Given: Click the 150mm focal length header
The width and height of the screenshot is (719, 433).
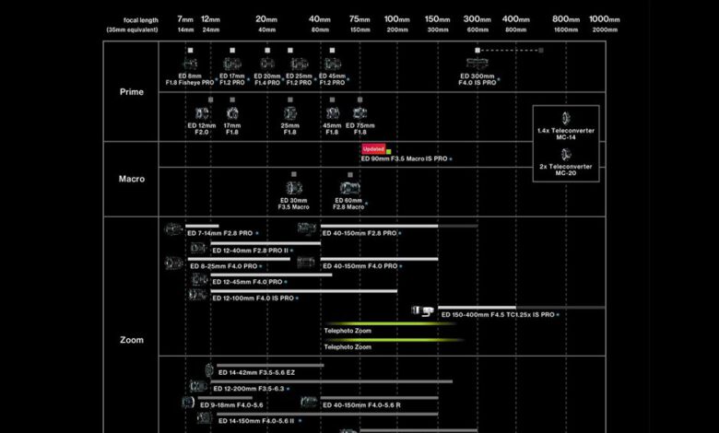Looking at the screenshot, I should [438, 19].
